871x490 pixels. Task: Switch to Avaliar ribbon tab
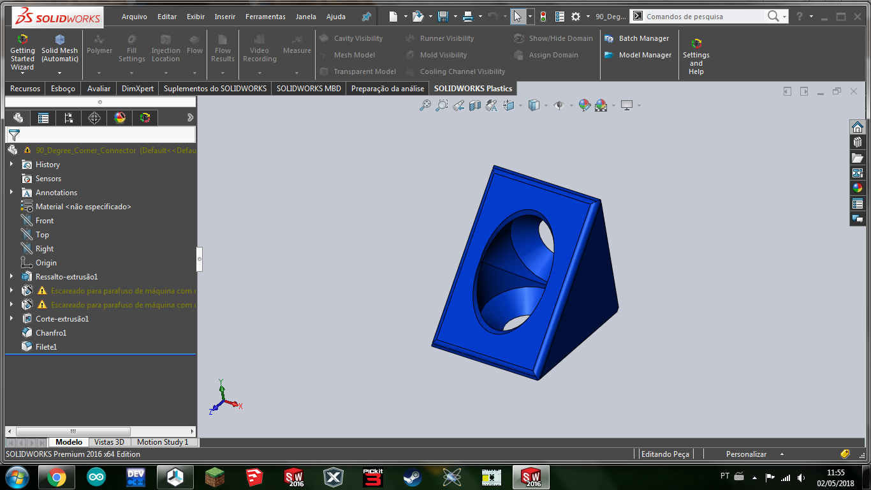pyautogui.click(x=99, y=89)
